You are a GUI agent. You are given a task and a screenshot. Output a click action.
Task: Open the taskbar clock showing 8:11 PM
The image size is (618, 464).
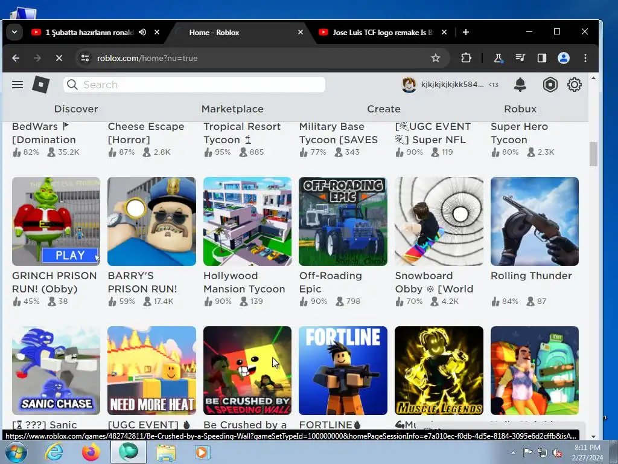click(587, 453)
